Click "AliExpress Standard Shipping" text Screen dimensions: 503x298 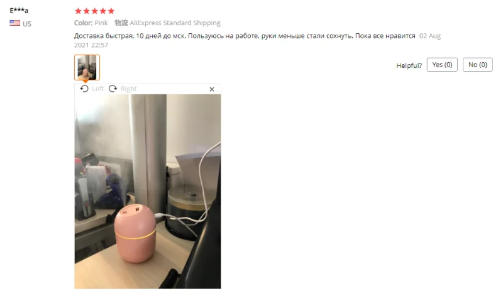point(175,23)
